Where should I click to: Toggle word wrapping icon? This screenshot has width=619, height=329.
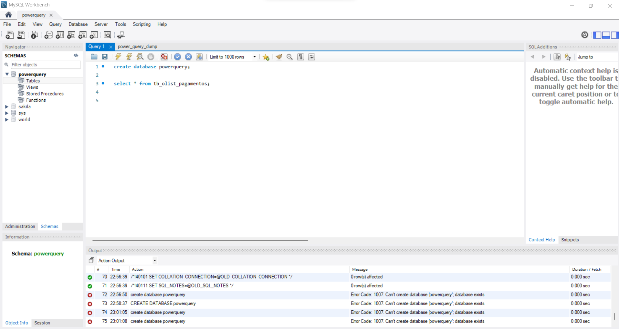point(311,57)
